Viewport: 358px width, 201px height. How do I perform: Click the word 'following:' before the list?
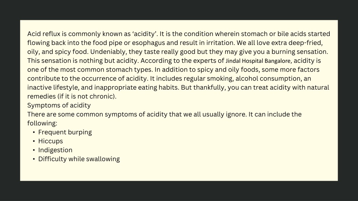click(42, 123)
